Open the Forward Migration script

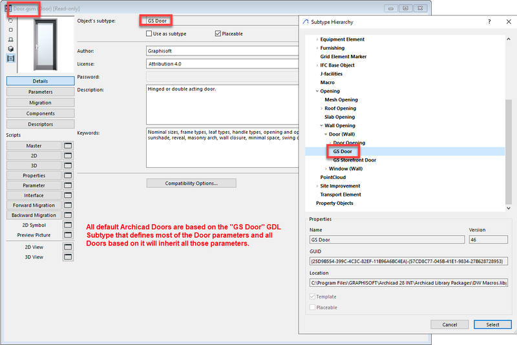tap(34, 205)
